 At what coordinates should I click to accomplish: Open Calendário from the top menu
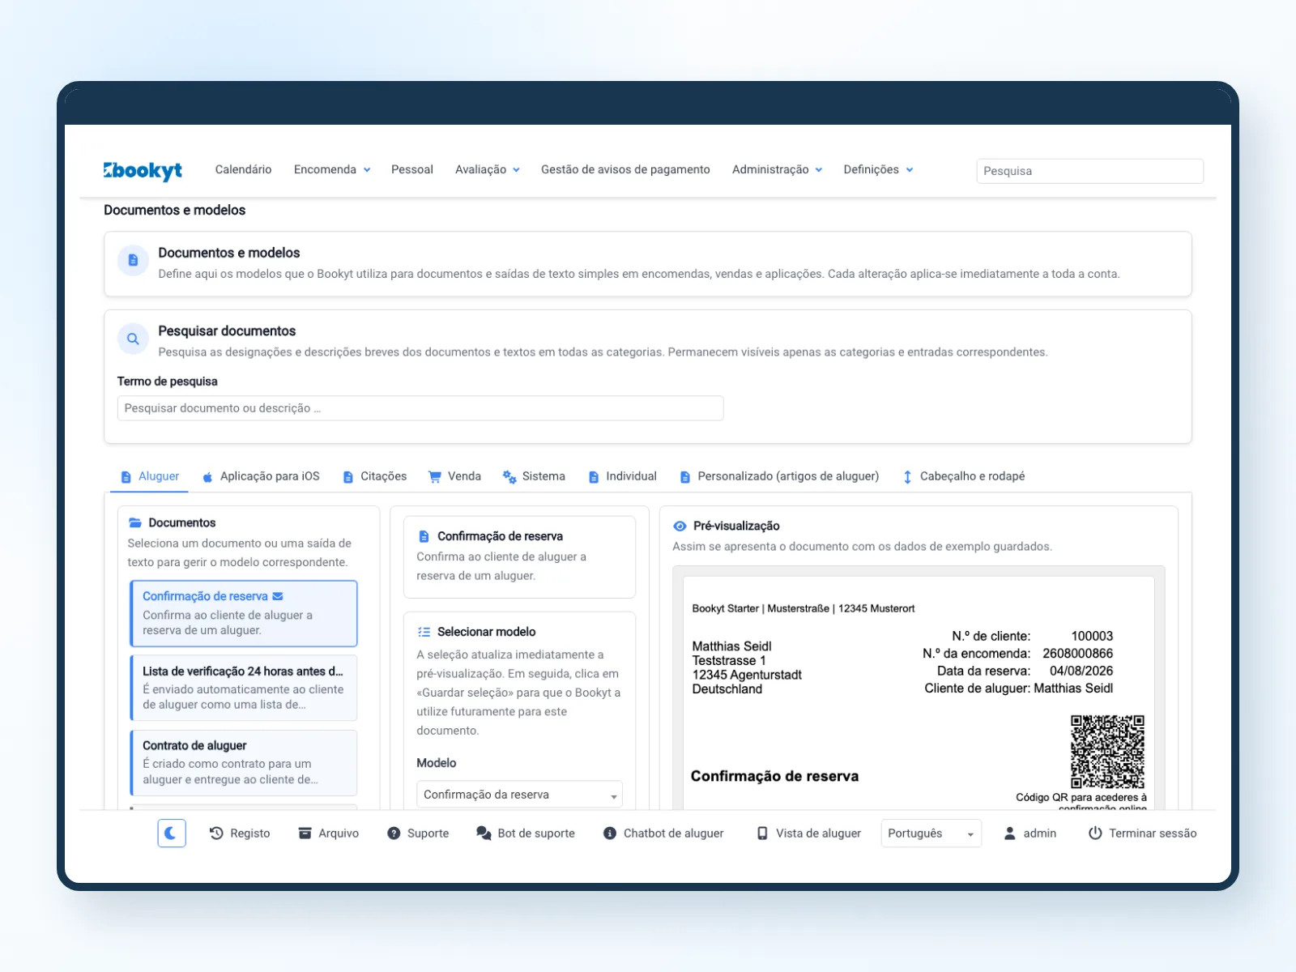tap(243, 169)
